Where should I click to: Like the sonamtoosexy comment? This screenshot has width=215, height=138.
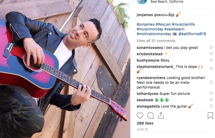(211, 47)
